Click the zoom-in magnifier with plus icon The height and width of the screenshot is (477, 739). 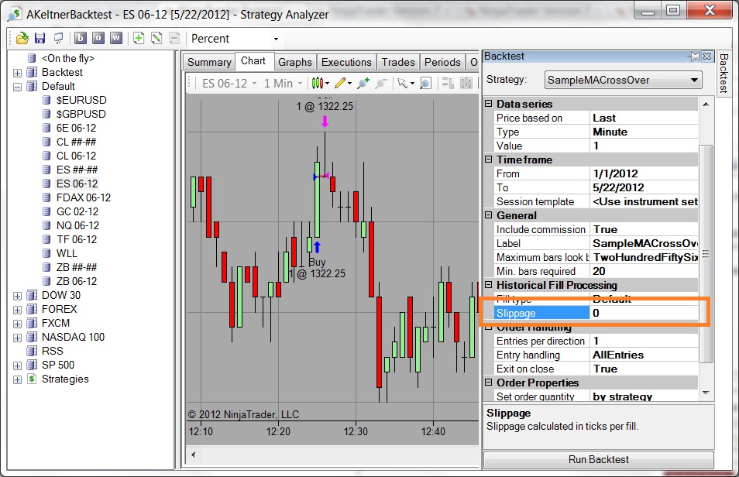tap(363, 84)
